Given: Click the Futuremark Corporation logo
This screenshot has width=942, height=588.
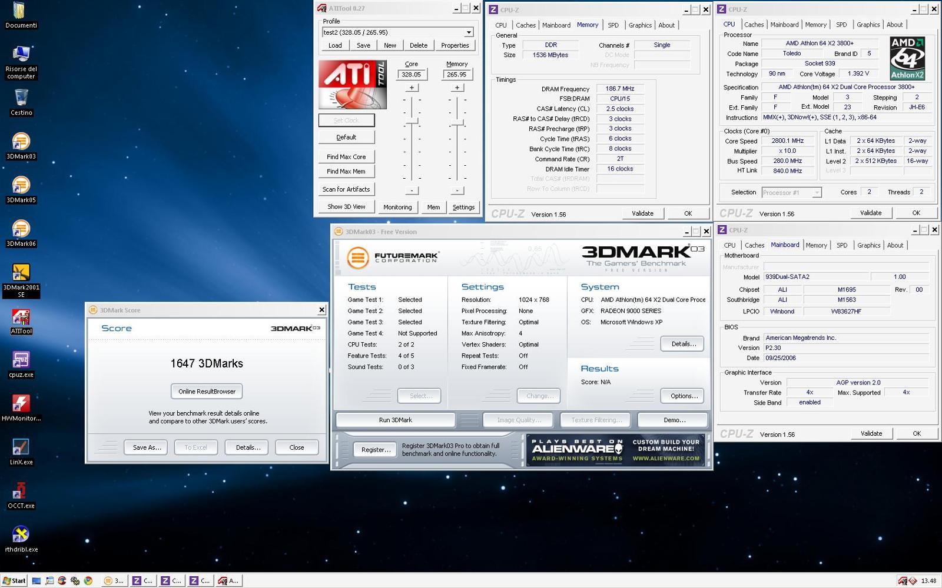Looking at the screenshot, I should pos(393,258).
